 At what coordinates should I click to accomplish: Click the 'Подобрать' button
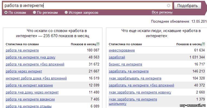(187, 5)
